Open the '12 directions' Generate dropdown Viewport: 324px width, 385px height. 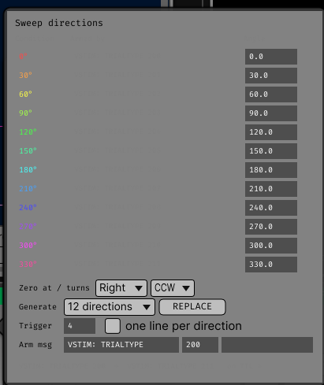point(110,307)
